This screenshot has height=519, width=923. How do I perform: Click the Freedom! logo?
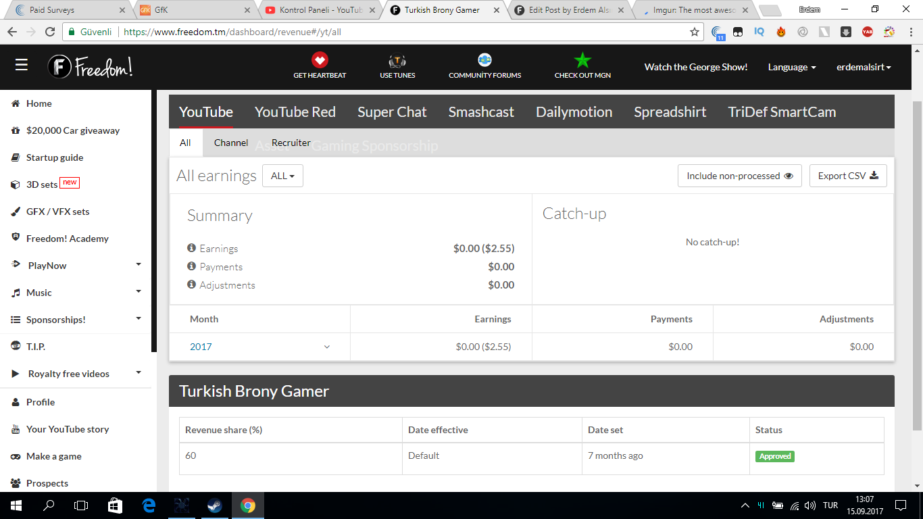click(x=91, y=66)
